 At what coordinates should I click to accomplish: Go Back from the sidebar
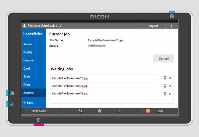pos(29,103)
